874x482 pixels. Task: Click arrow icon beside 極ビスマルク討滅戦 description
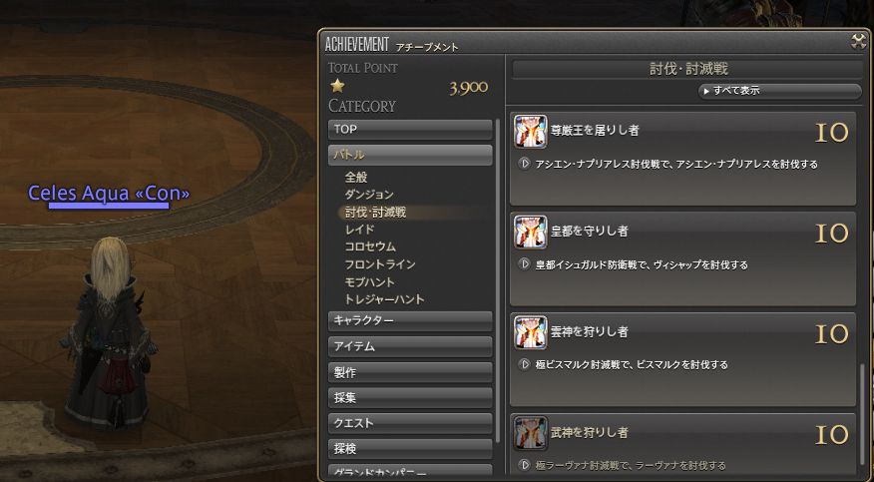tap(524, 364)
